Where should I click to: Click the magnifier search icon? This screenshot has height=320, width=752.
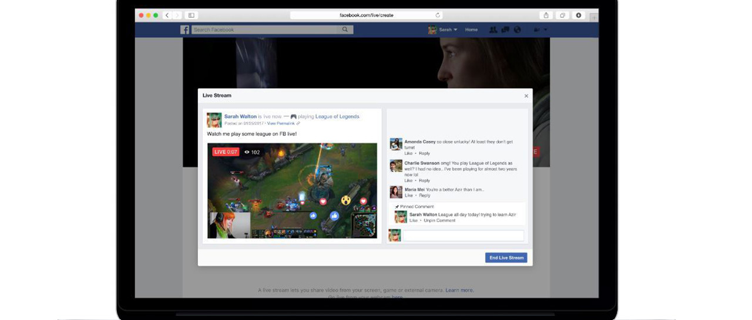345,29
